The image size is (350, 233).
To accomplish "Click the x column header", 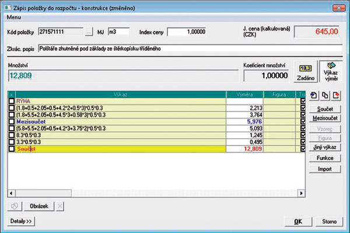I will pyautogui.click(x=12, y=95).
